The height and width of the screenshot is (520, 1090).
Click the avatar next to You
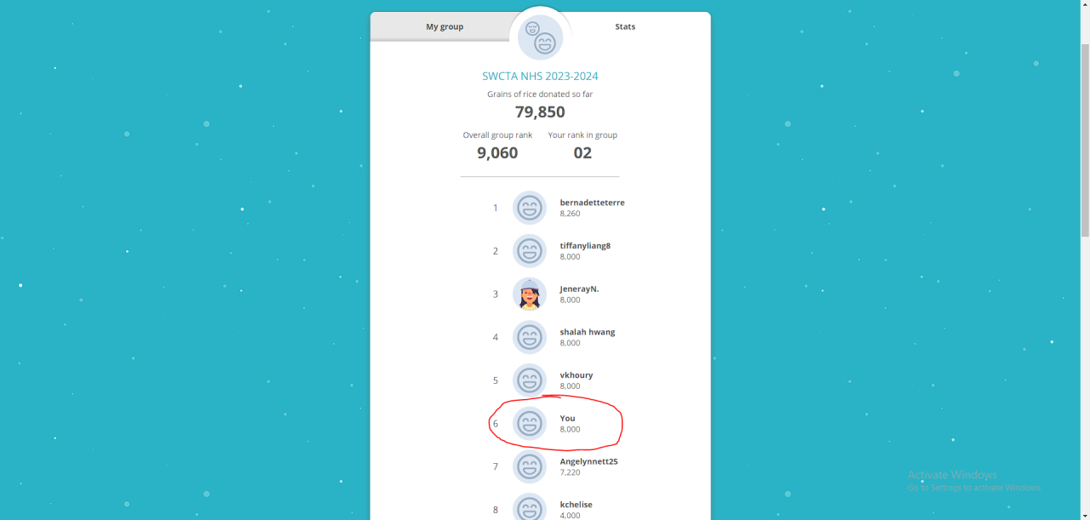pyautogui.click(x=530, y=424)
